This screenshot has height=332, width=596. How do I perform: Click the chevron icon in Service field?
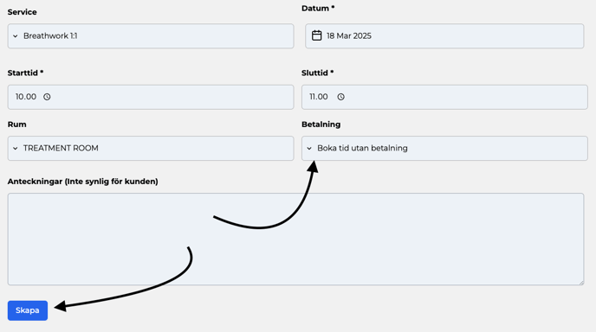(x=16, y=36)
